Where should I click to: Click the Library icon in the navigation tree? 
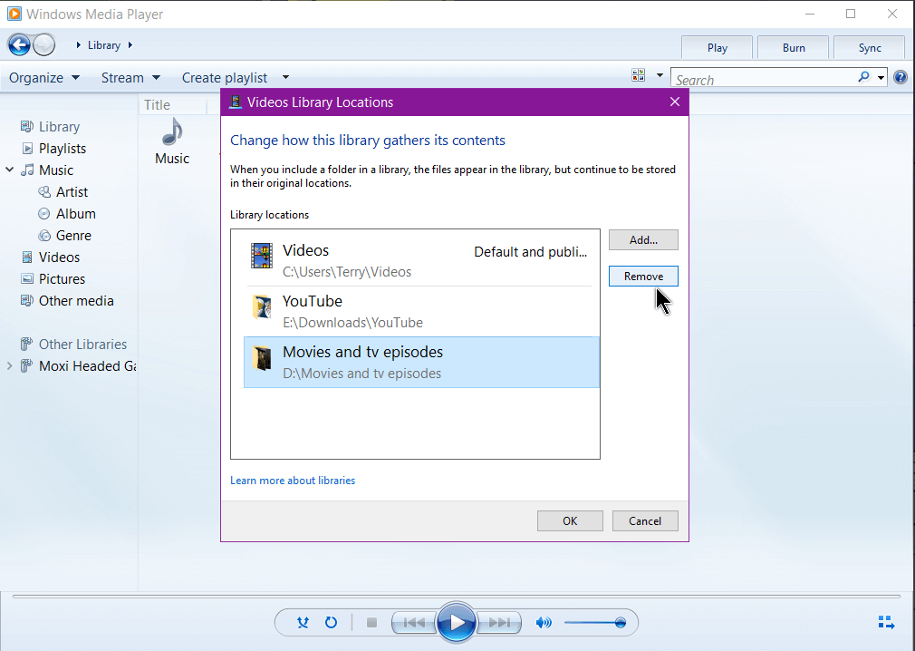click(27, 126)
